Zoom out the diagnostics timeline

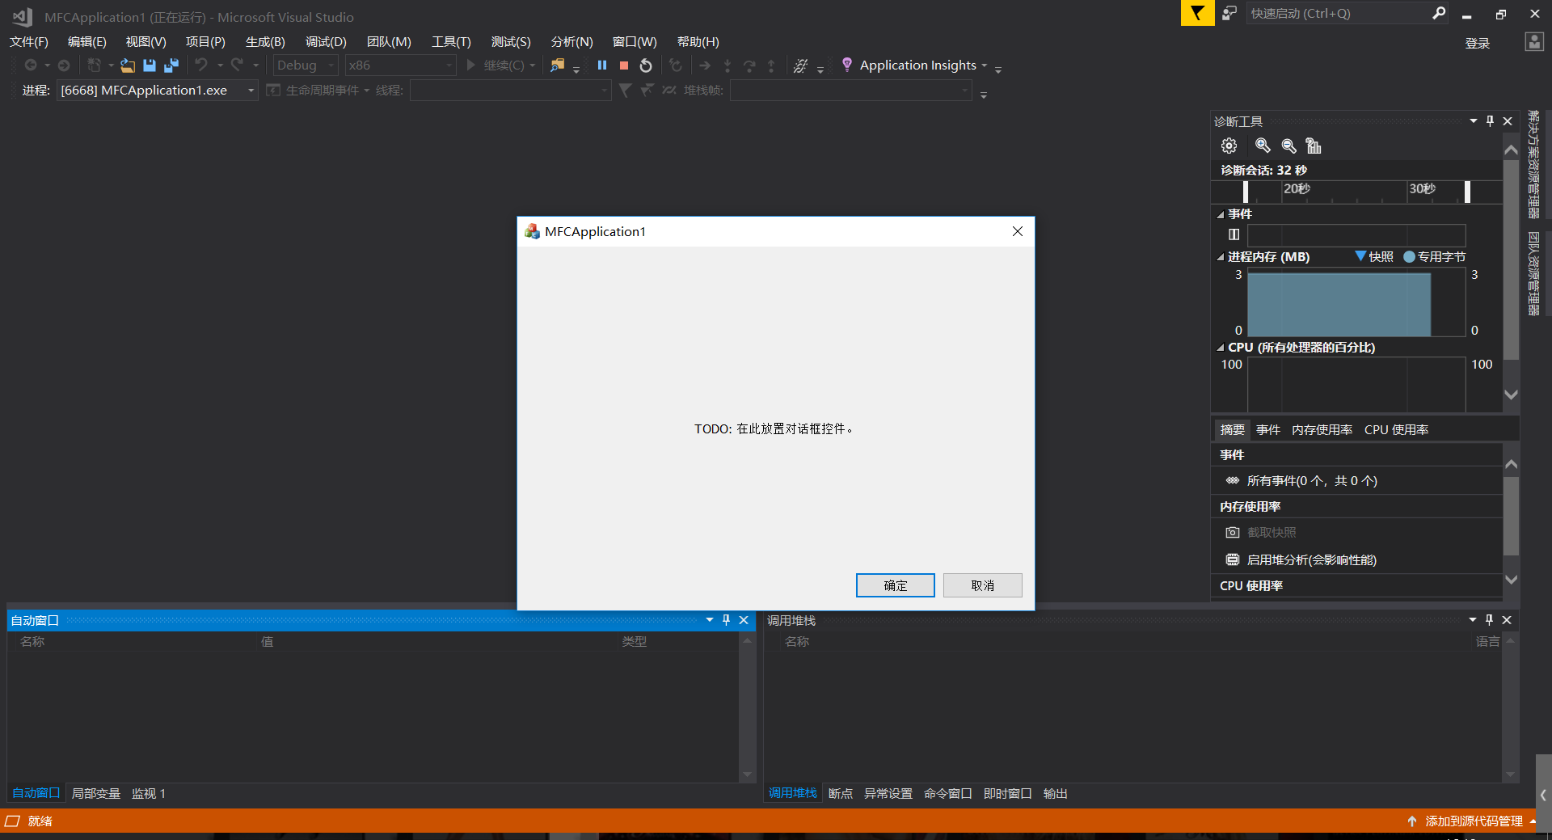point(1288,146)
